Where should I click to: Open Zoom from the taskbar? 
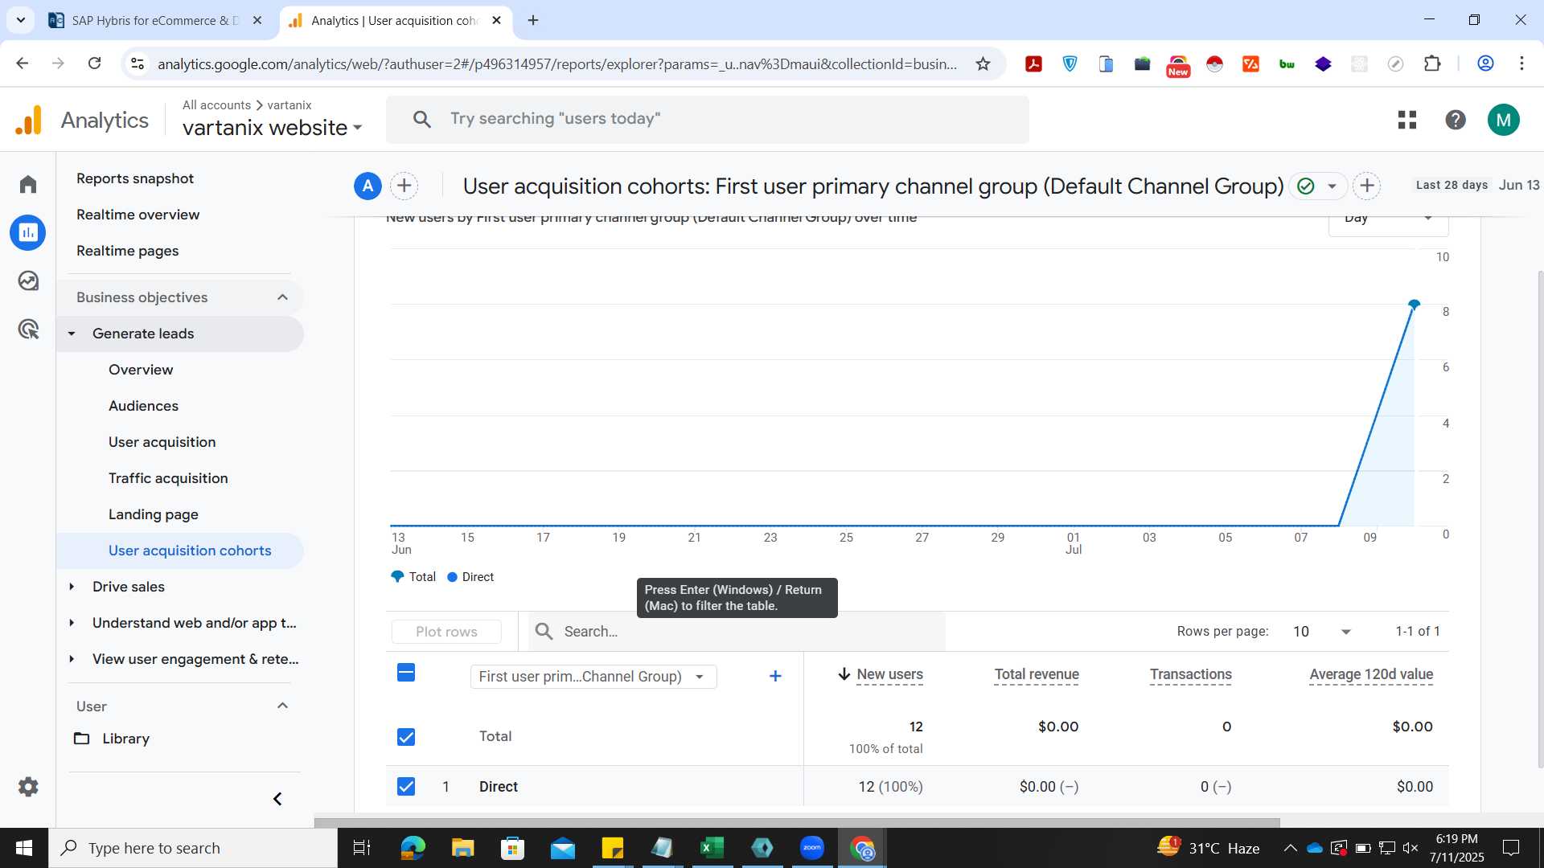click(x=812, y=848)
